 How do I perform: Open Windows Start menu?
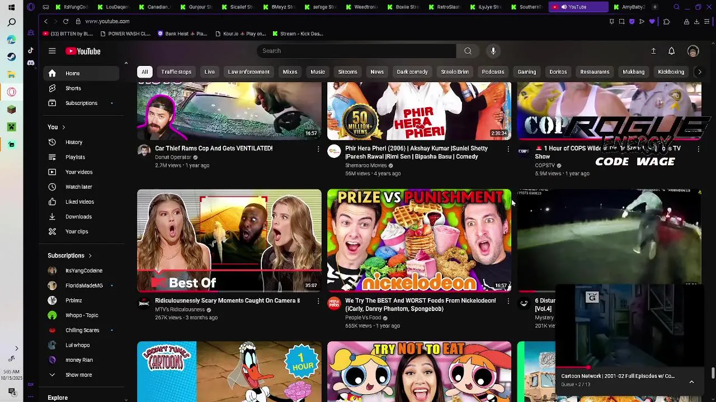pos(11,7)
